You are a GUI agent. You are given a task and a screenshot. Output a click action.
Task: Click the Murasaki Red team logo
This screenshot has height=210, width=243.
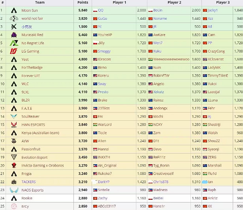[14, 35]
